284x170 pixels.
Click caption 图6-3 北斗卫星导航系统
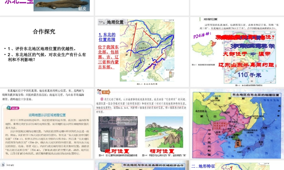118,155
